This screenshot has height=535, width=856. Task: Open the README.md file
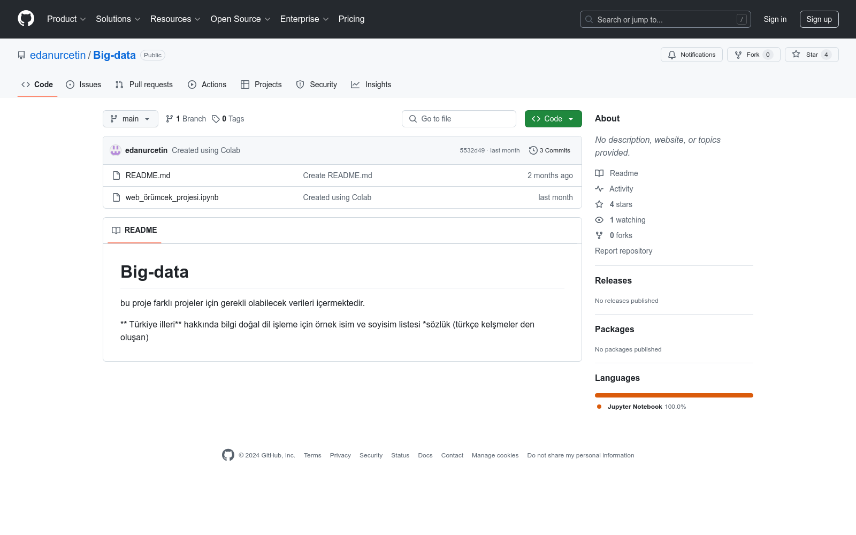click(x=148, y=175)
